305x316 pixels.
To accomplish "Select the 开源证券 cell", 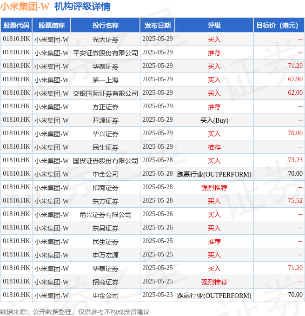I will [106, 120].
